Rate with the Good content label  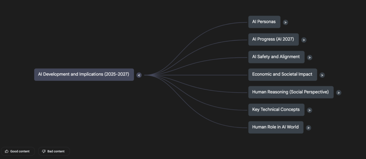20,151
